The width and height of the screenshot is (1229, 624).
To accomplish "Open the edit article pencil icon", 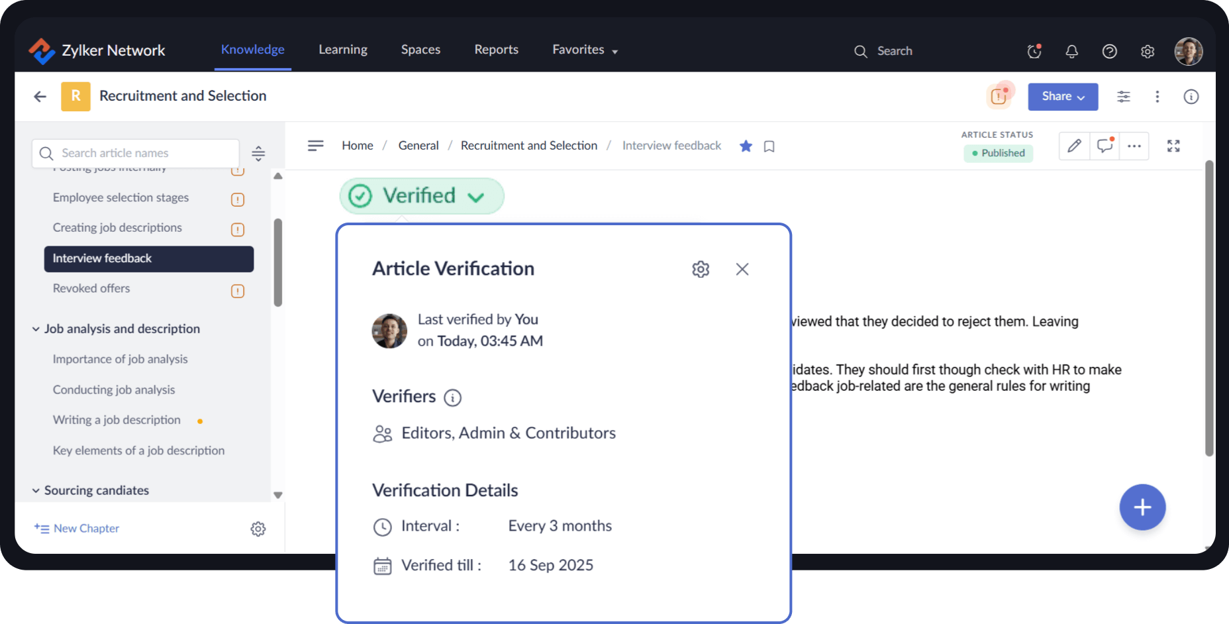I will 1073,146.
